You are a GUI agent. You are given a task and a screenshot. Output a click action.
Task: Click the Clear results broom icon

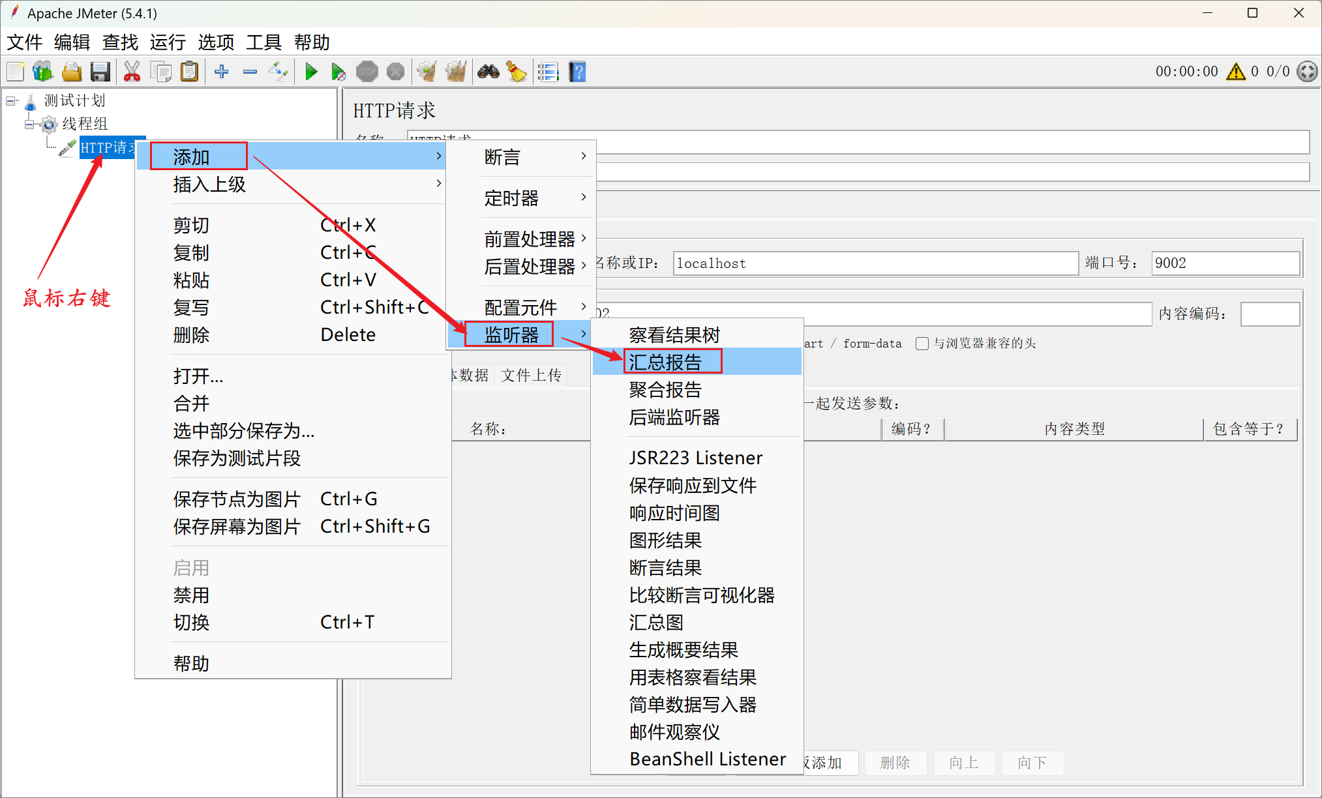click(427, 72)
